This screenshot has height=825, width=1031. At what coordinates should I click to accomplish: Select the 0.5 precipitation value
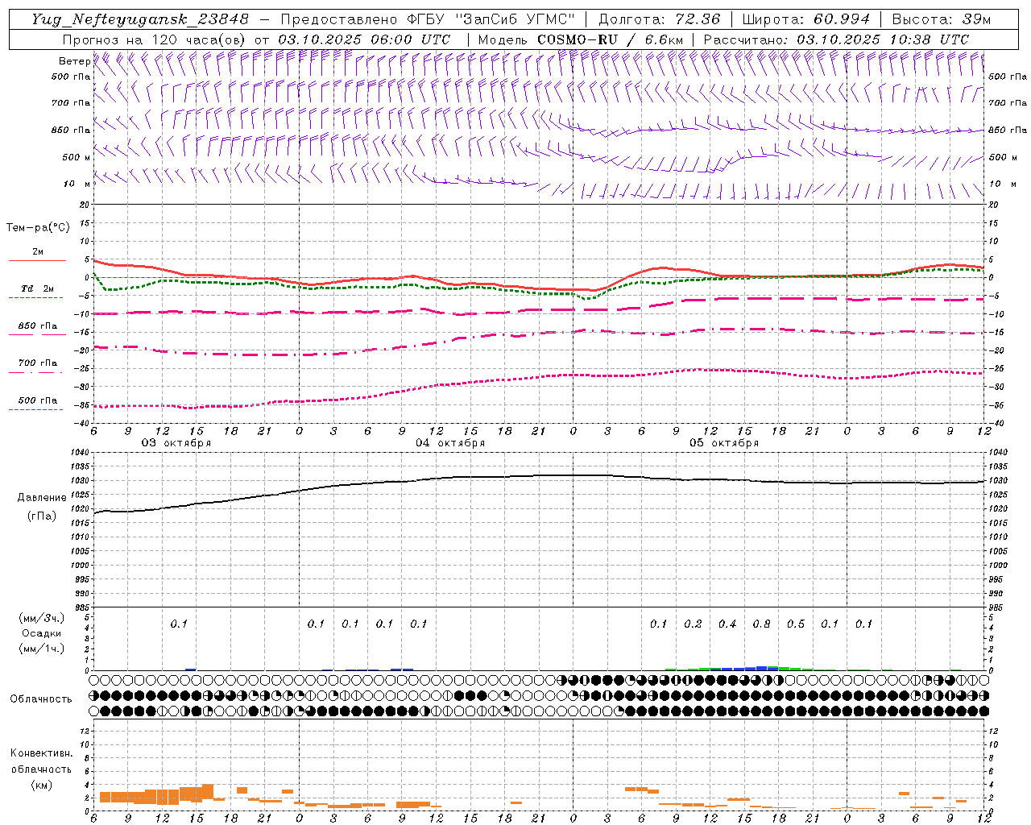pos(796,624)
